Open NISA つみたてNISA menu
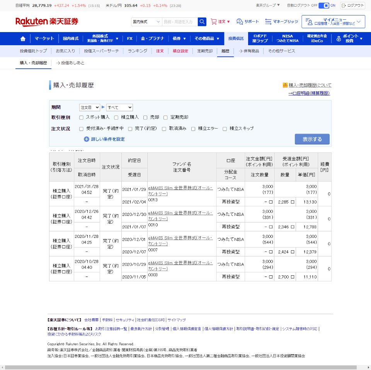Viewport: 371px width, 370px height. (288, 39)
